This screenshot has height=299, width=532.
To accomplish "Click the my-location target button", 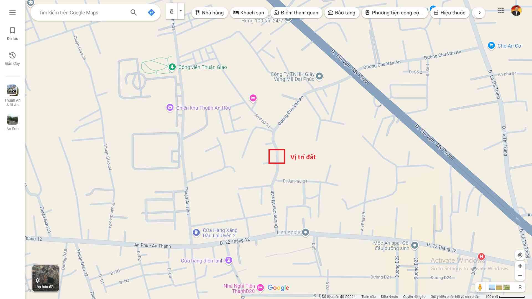I will click(520, 255).
